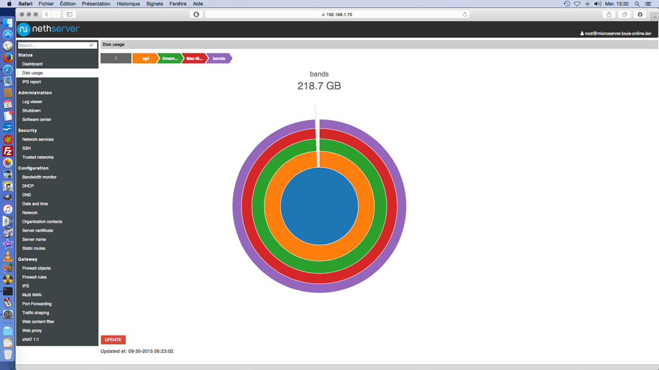Open the Fenêtre menu

pyautogui.click(x=178, y=4)
